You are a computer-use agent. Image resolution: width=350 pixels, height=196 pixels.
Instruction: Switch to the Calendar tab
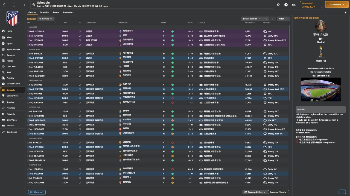point(44,13)
